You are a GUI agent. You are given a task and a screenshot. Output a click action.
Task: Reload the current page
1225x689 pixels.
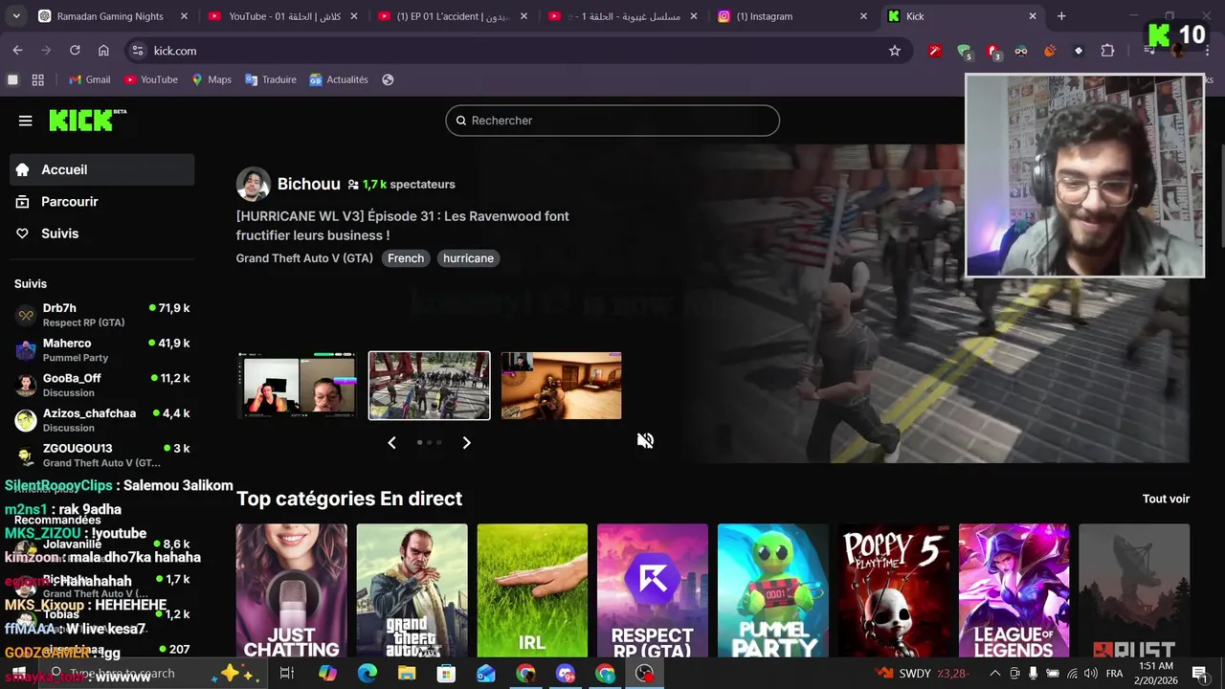[75, 51]
